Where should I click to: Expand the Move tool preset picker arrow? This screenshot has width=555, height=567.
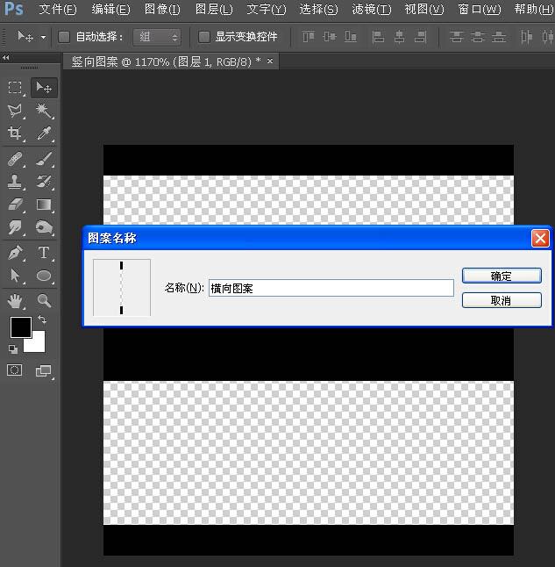(43, 38)
